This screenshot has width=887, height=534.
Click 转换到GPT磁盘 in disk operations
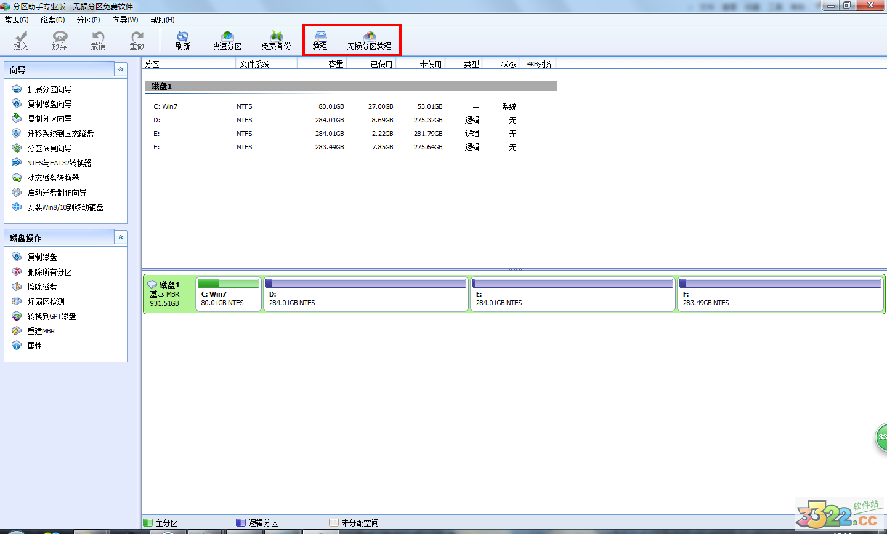pos(52,316)
